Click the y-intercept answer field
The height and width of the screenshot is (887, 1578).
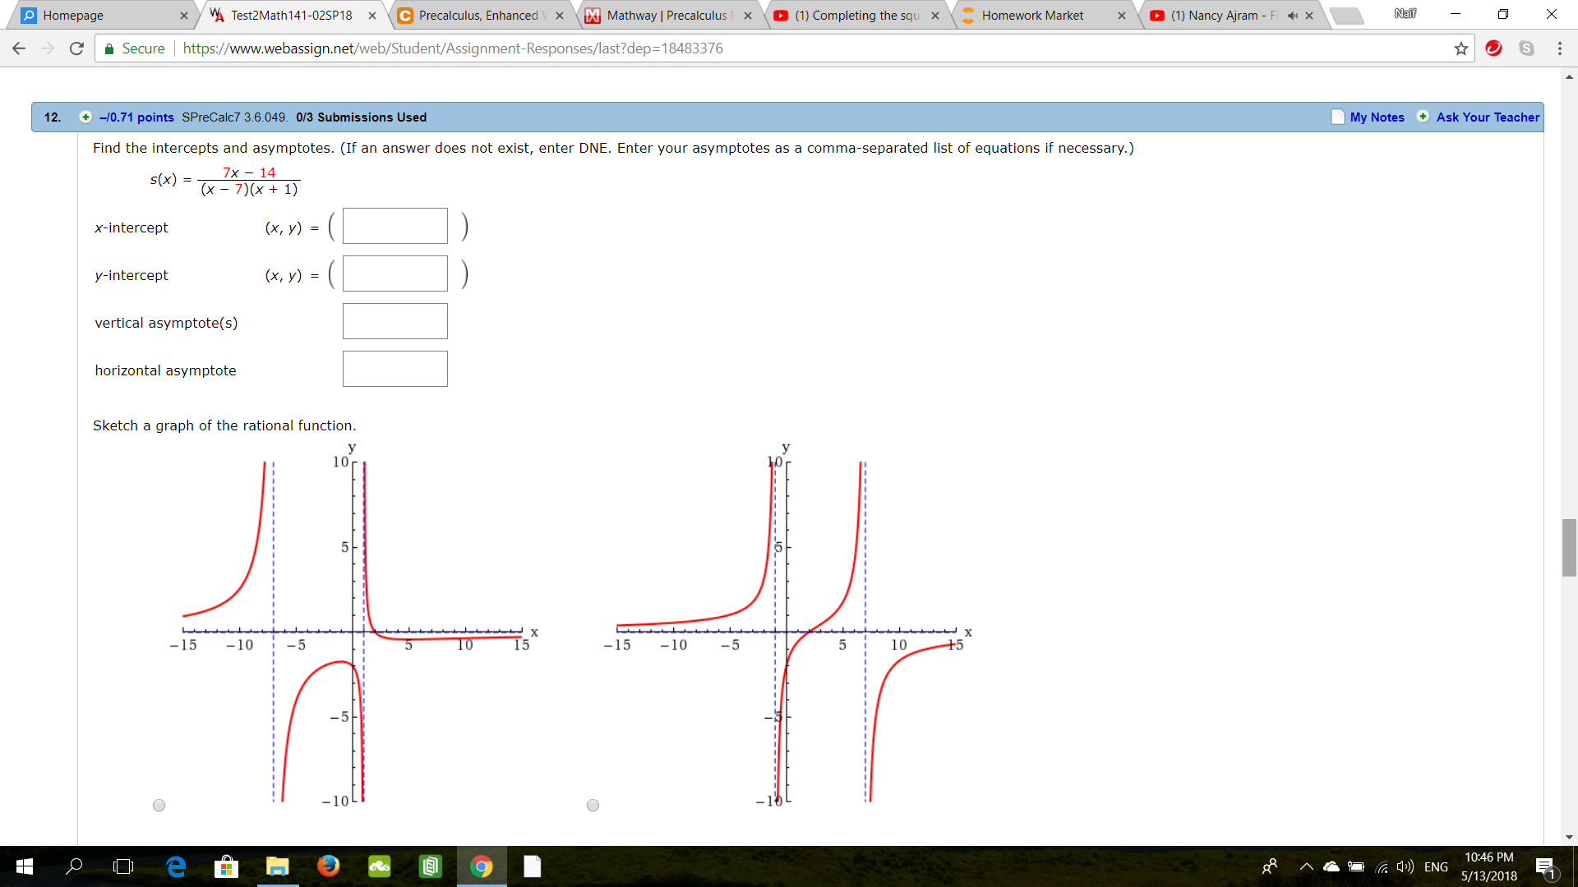pyautogui.click(x=395, y=273)
